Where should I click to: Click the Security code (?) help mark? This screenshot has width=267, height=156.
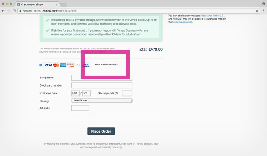tap(116, 93)
